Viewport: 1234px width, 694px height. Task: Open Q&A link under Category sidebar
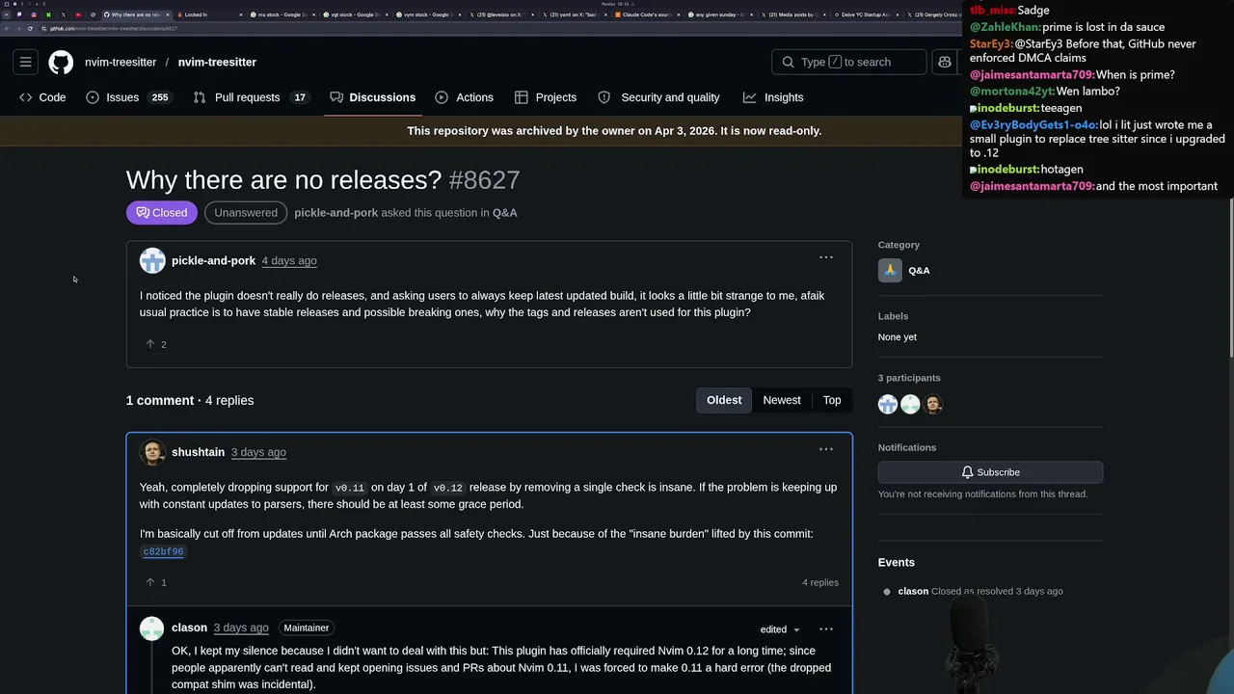click(919, 271)
